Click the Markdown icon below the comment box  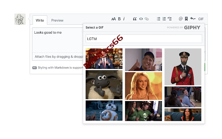pos(35,68)
